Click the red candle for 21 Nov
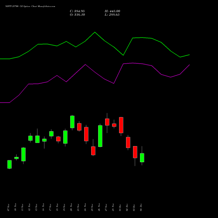This screenshot has width=218, height=218. pyautogui.click(x=79, y=127)
